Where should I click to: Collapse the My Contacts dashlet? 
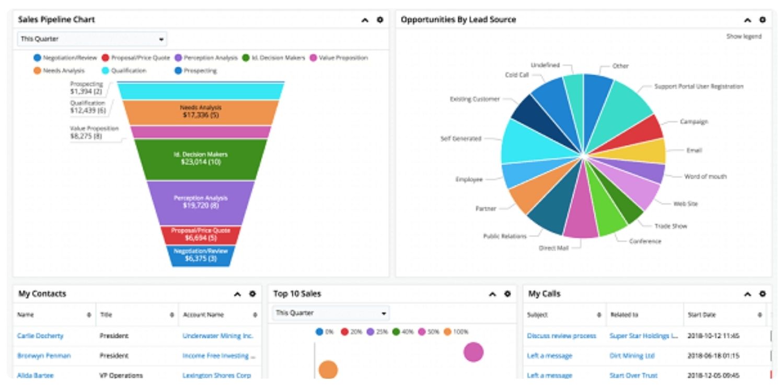(237, 294)
